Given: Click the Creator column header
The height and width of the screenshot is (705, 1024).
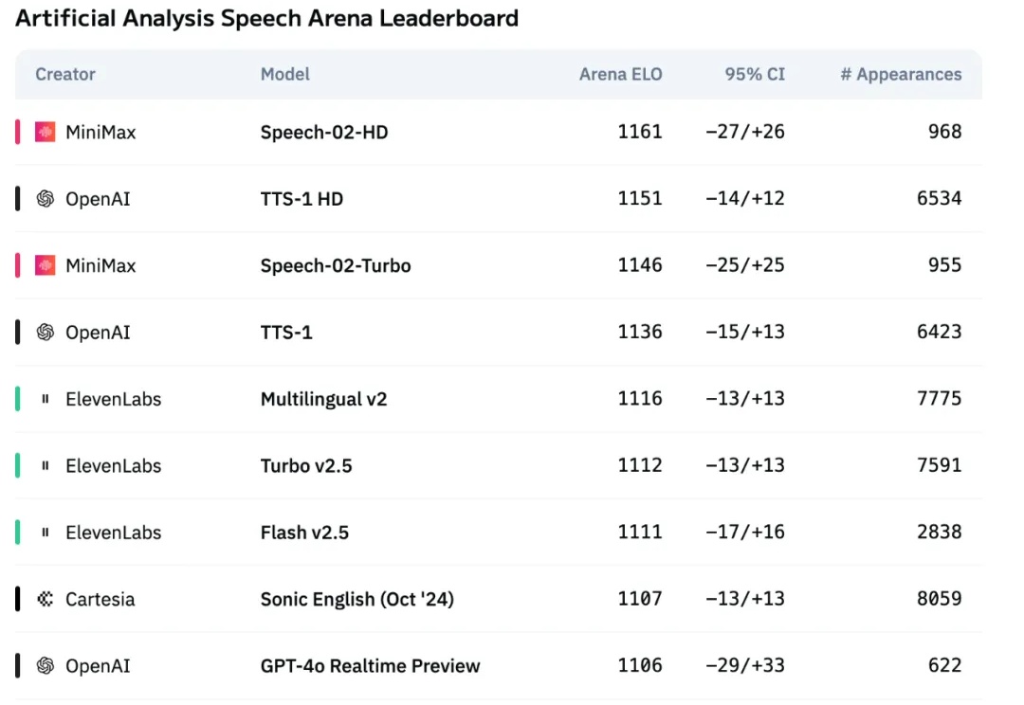Looking at the screenshot, I should coord(65,75).
